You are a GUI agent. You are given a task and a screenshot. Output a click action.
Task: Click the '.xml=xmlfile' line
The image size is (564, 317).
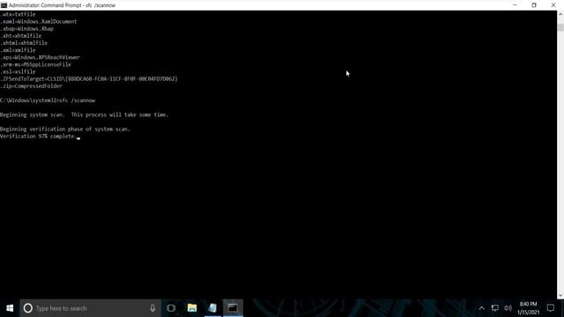pos(18,50)
